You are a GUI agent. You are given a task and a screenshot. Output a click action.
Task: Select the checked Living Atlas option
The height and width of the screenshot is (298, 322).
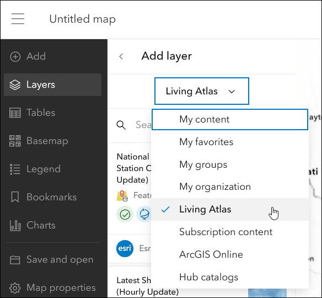tap(230, 209)
